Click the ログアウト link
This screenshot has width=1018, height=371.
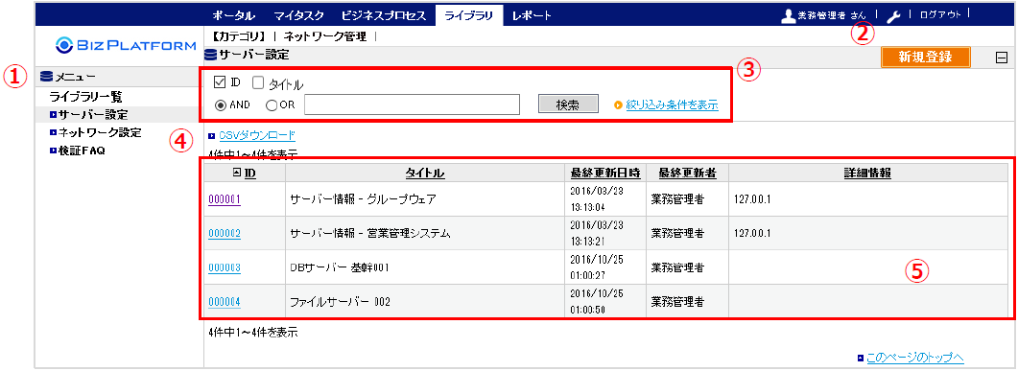pyautogui.click(x=940, y=14)
